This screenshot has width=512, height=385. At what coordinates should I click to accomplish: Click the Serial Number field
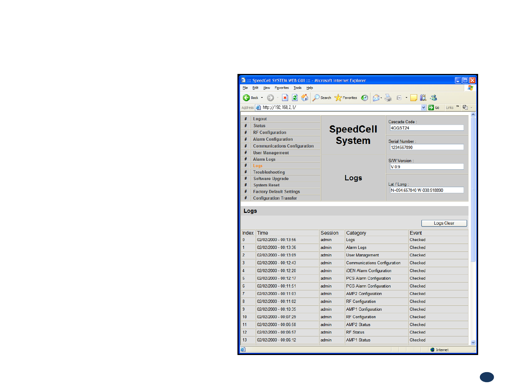(x=427, y=147)
